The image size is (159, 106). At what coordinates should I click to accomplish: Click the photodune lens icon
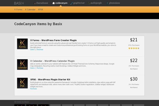(107, 3)
